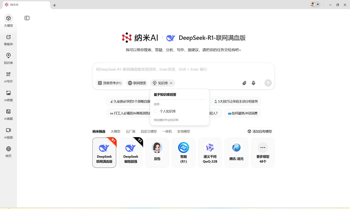350x209 pixels.
Task: Select the DeepSeek 编程超强 model card
Action: [x=131, y=153]
